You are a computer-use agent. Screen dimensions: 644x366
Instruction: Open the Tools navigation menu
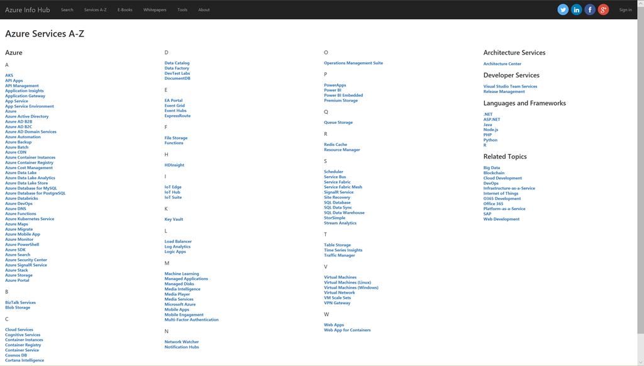pyautogui.click(x=182, y=10)
